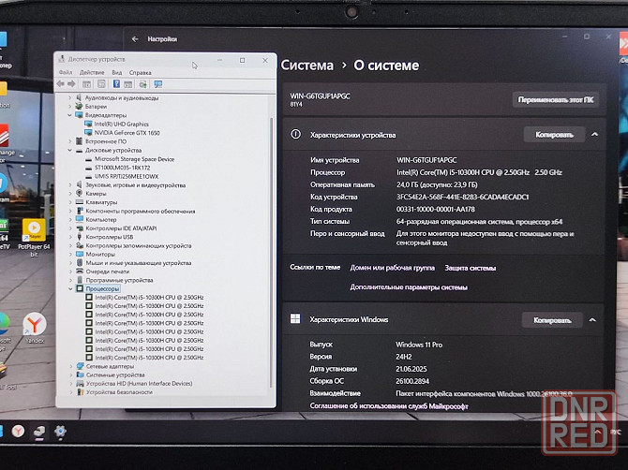Screen dimensions: 628x470
Task: Click Система in the breadcrumb
Action: [307, 66]
